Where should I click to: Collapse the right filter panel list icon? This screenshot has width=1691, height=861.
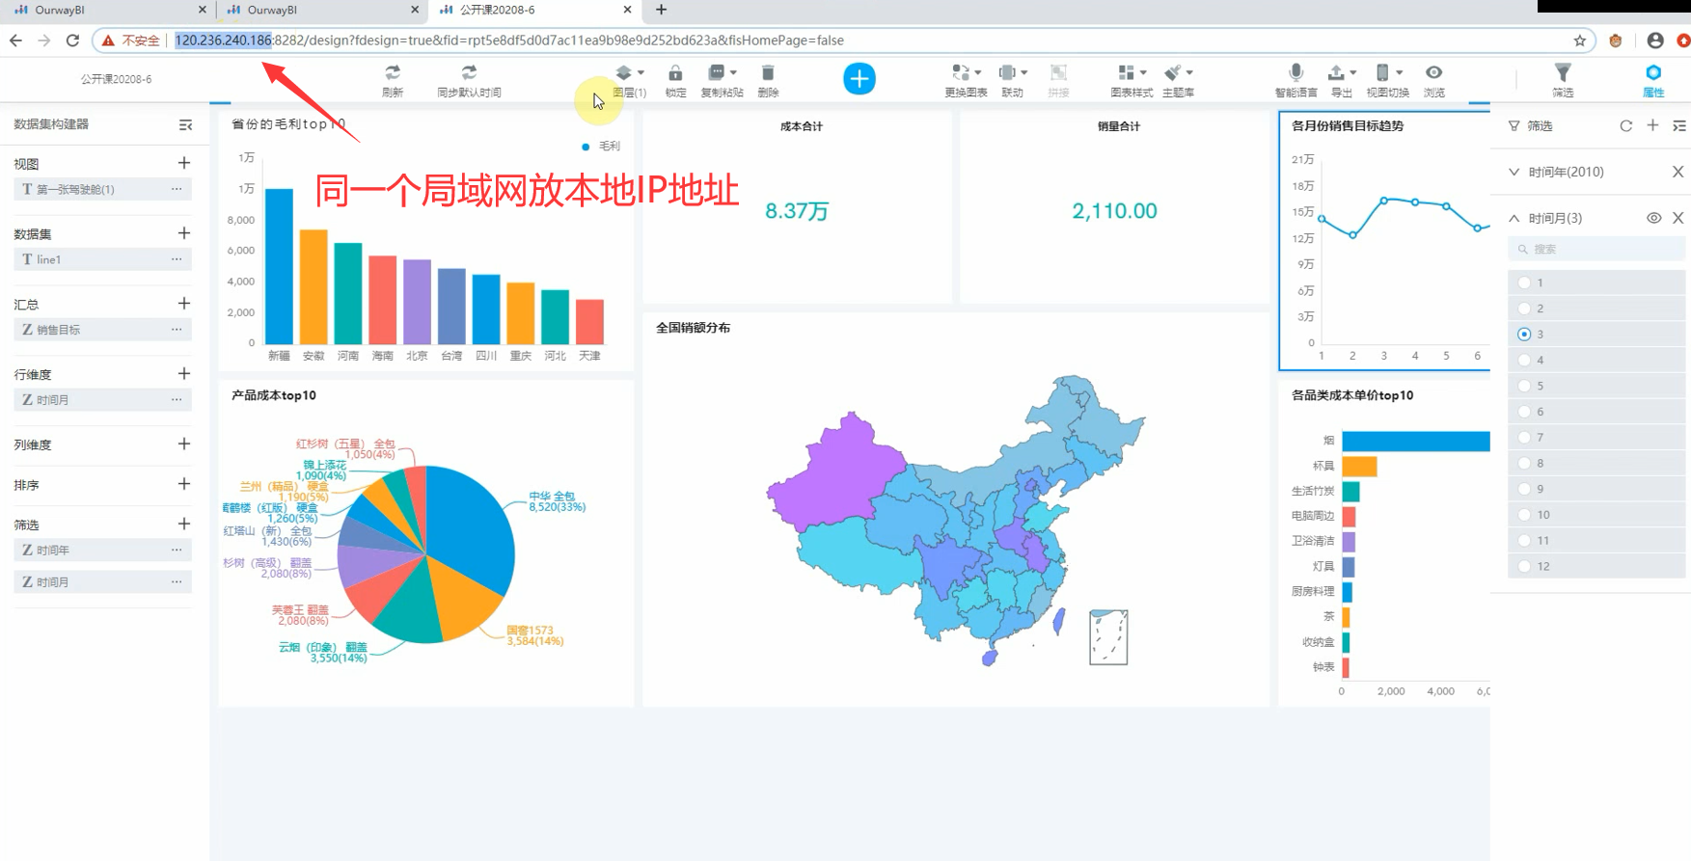point(1679,126)
